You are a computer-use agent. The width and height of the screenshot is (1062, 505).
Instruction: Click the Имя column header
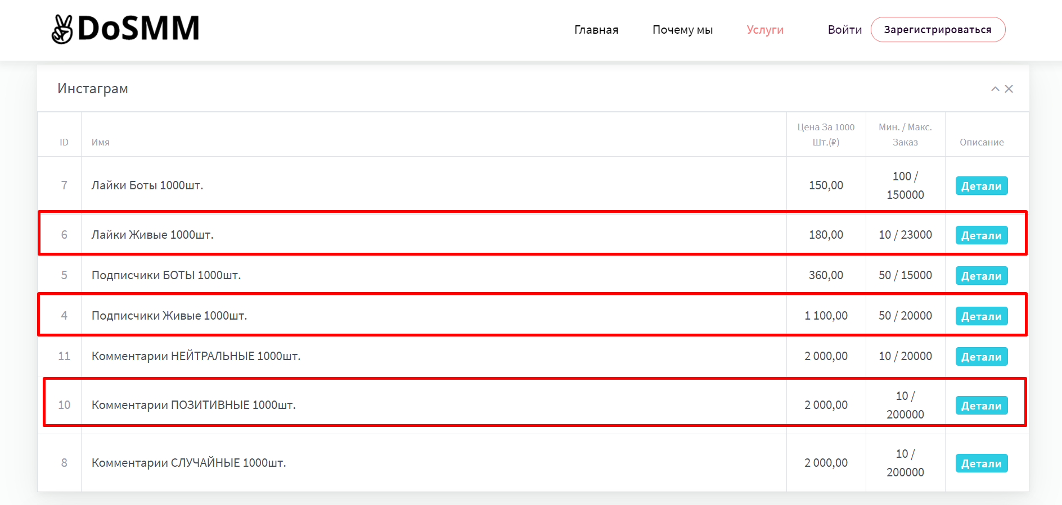(x=101, y=142)
